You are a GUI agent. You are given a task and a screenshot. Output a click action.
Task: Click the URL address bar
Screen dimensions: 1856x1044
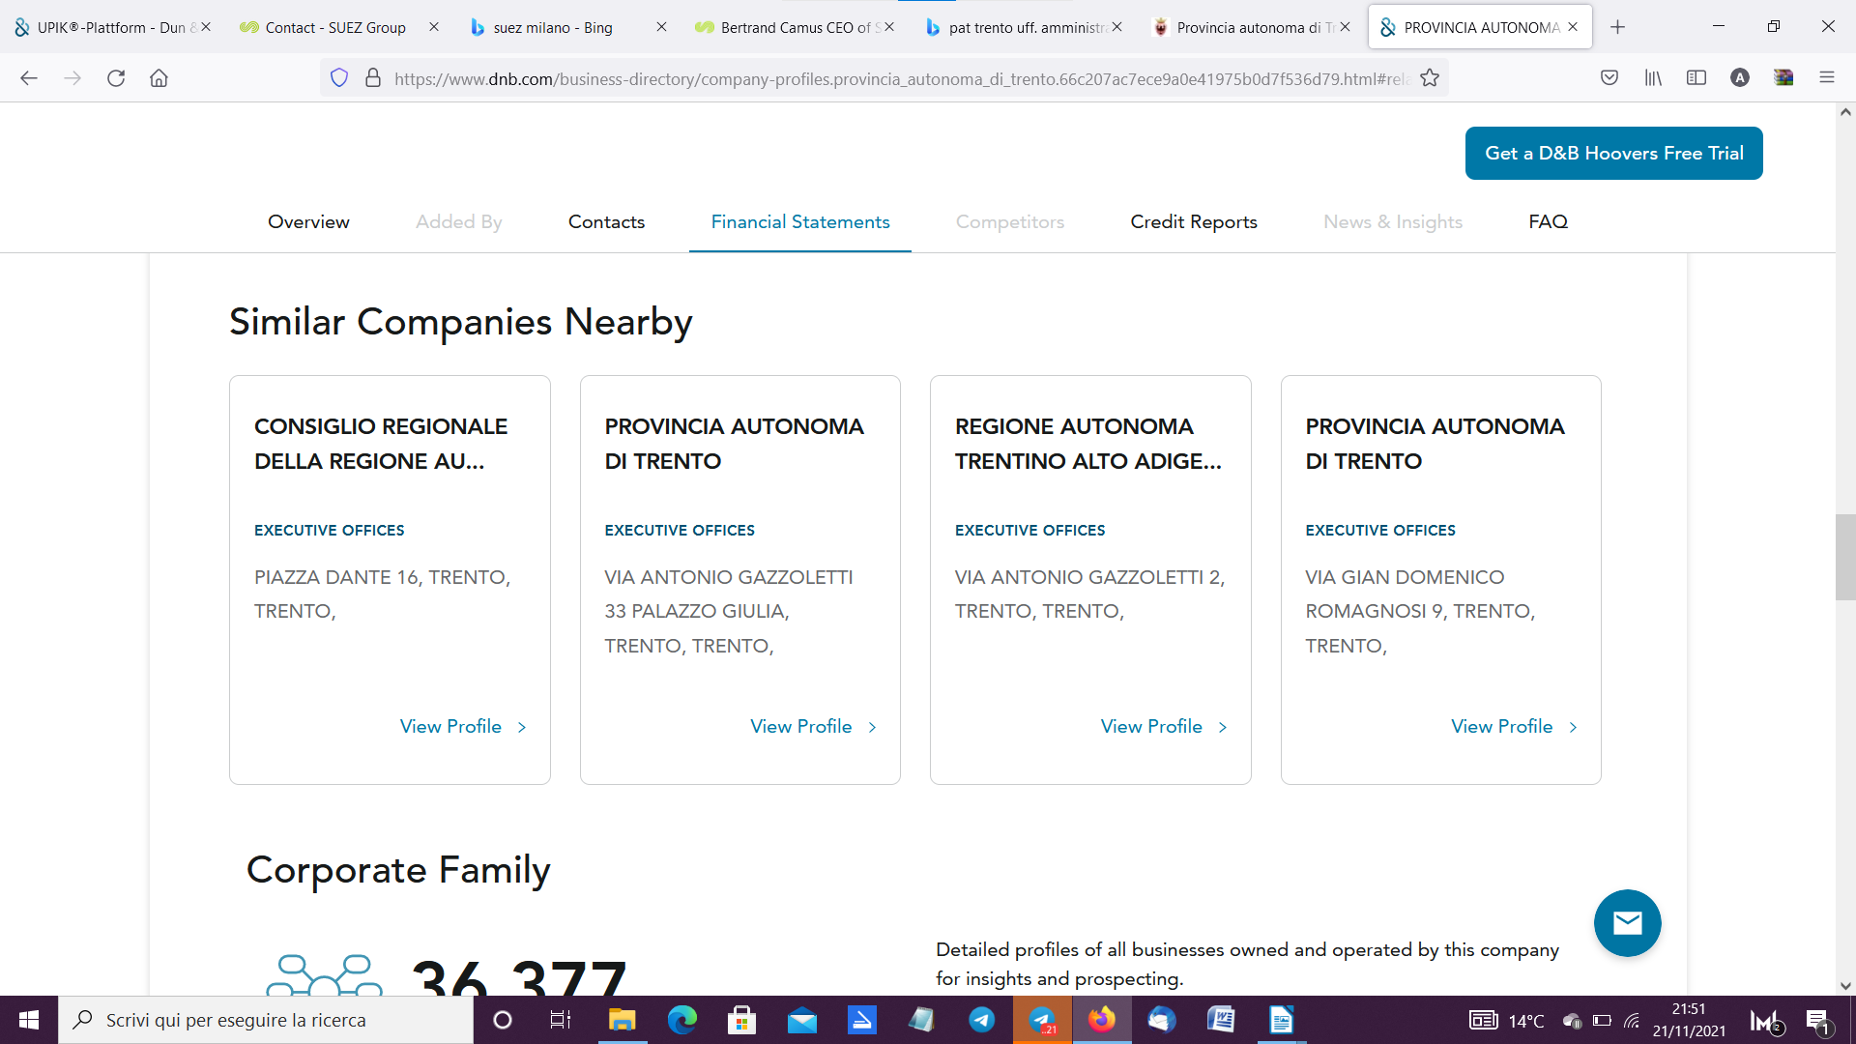(899, 78)
